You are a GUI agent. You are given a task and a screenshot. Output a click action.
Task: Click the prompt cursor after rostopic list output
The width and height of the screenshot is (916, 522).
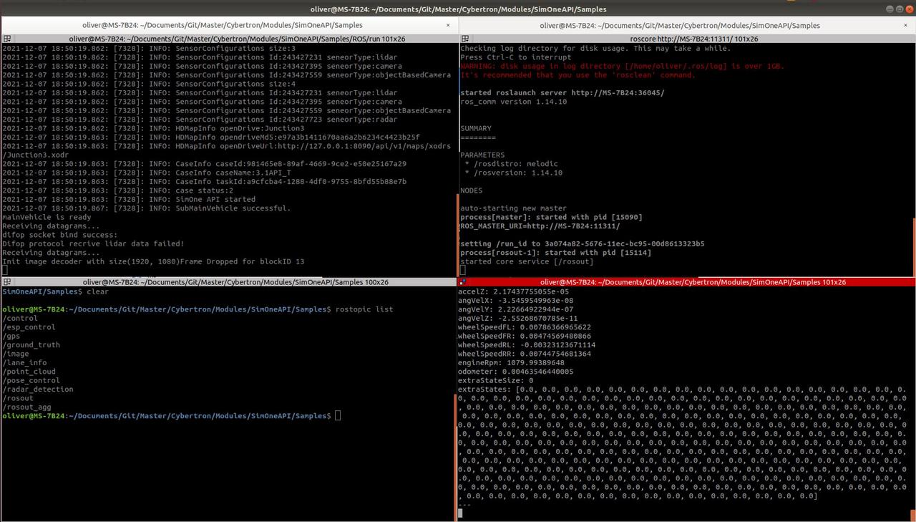point(338,416)
